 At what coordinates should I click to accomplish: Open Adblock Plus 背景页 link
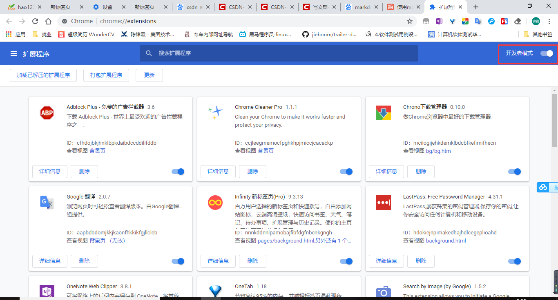point(97,151)
